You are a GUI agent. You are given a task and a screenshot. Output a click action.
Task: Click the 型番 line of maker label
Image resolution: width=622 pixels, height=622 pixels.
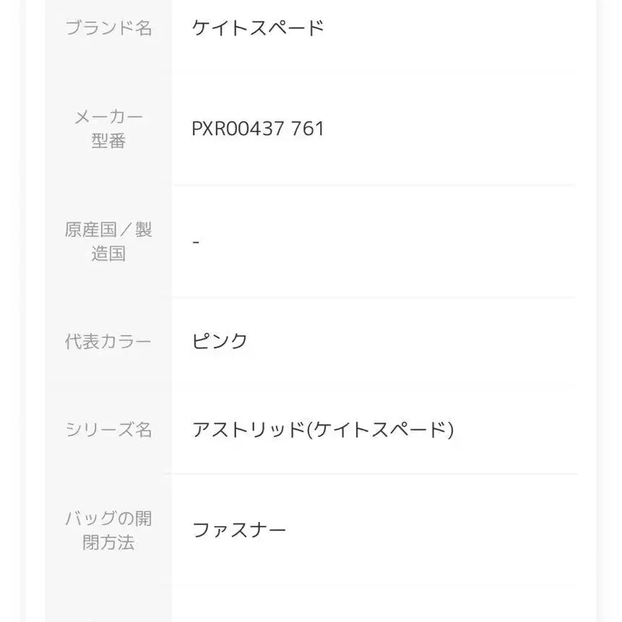pos(108,141)
